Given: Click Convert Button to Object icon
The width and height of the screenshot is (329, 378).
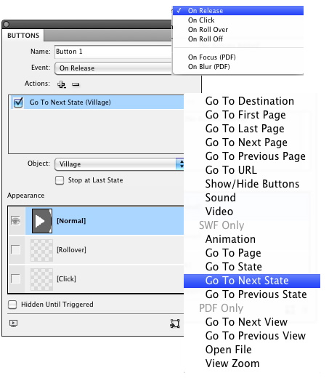Looking at the screenshot, I should pos(175,323).
